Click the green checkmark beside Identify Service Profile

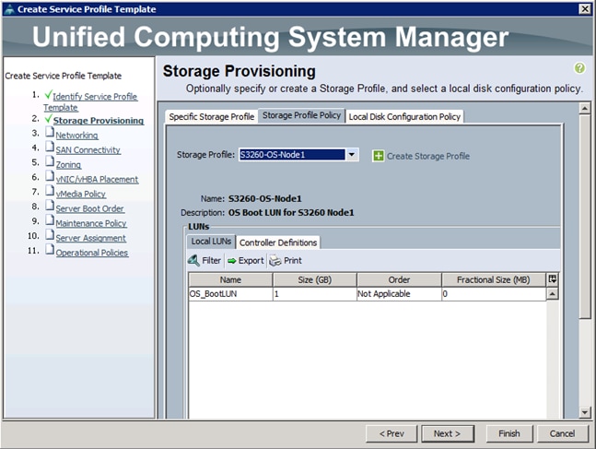tap(48, 94)
